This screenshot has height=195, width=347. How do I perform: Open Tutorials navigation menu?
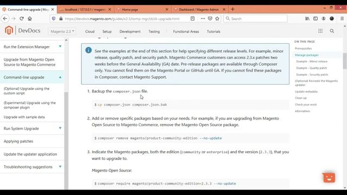click(214, 31)
